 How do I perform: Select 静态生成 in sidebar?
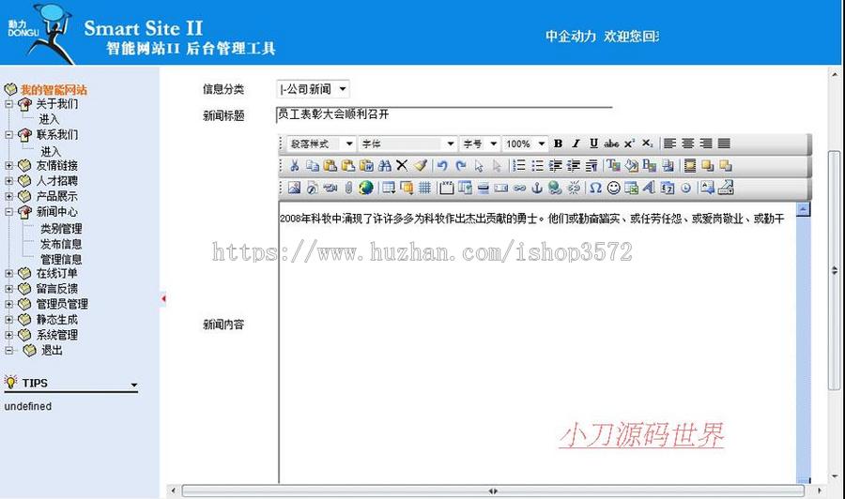(57, 319)
